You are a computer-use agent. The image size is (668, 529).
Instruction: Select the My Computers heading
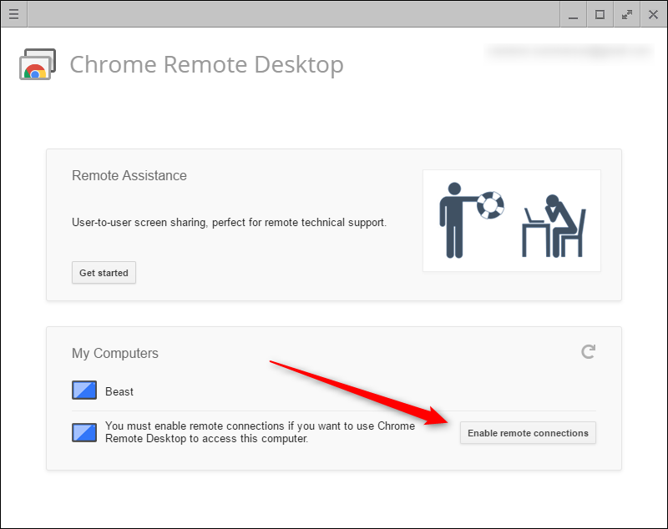pyautogui.click(x=115, y=354)
